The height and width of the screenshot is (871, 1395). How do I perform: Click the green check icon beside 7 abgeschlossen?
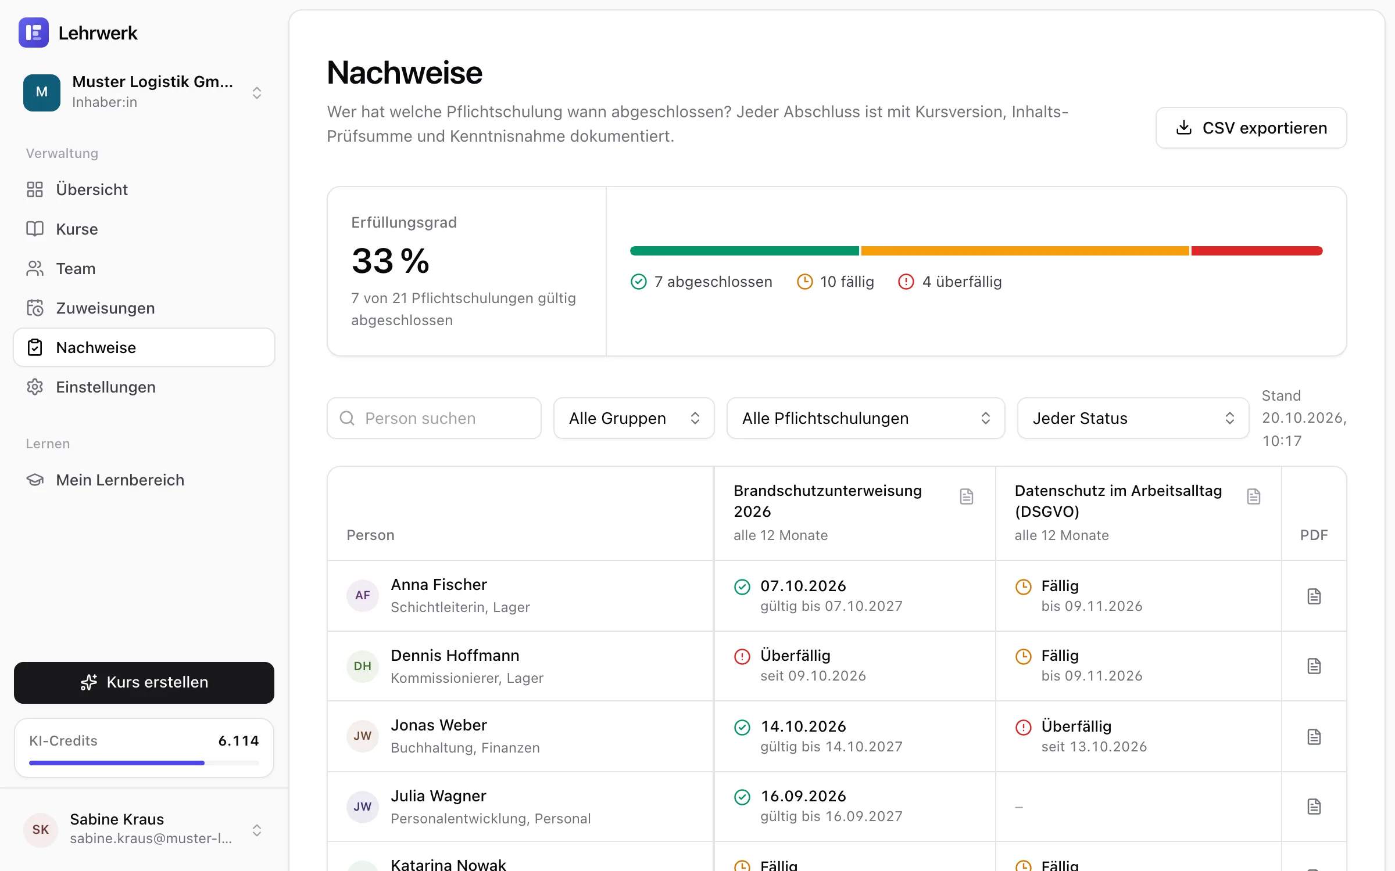tap(638, 282)
